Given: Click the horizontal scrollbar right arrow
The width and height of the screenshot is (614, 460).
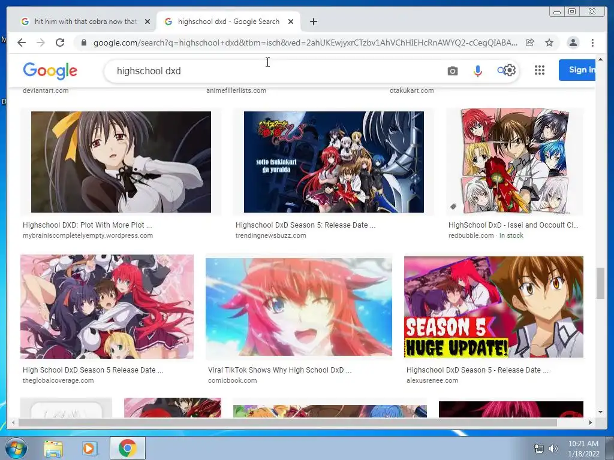Looking at the screenshot, I should coord(591,422).
